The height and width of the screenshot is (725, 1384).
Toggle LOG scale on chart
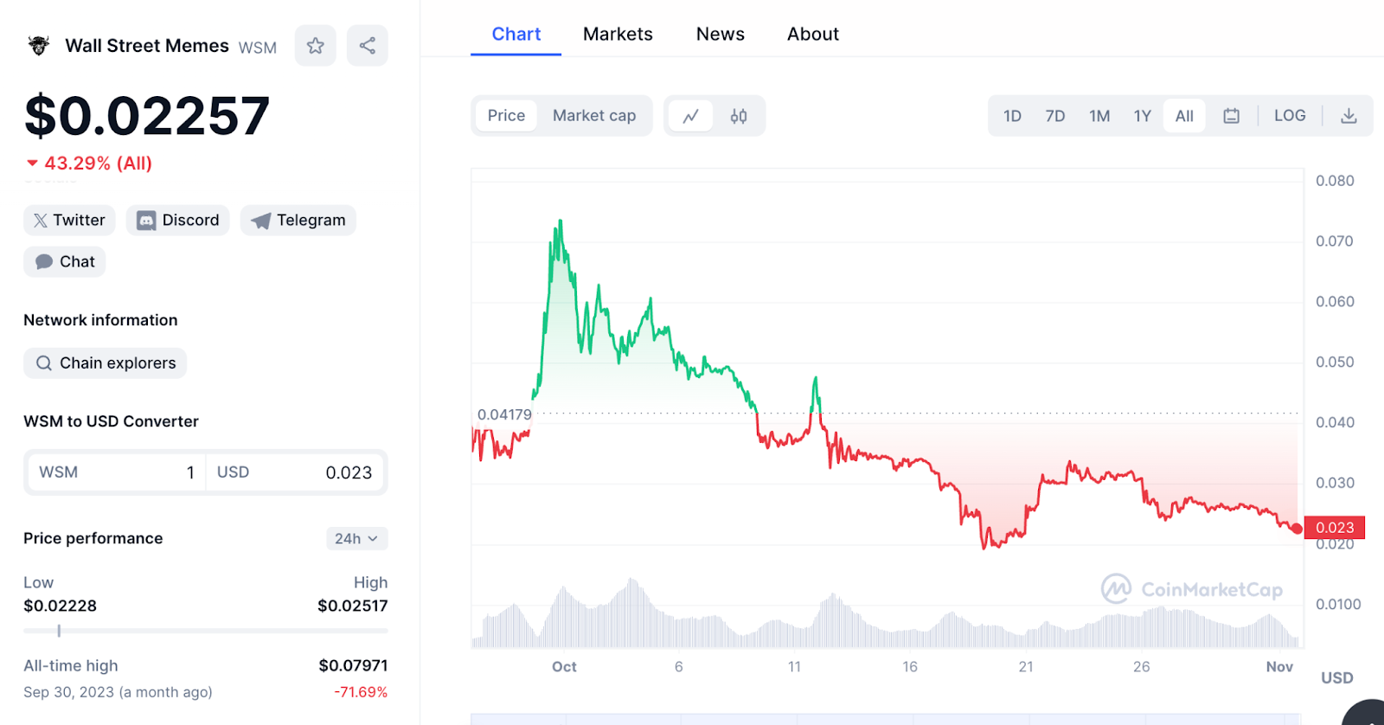pyautogui.click(x=1290, y=116)
